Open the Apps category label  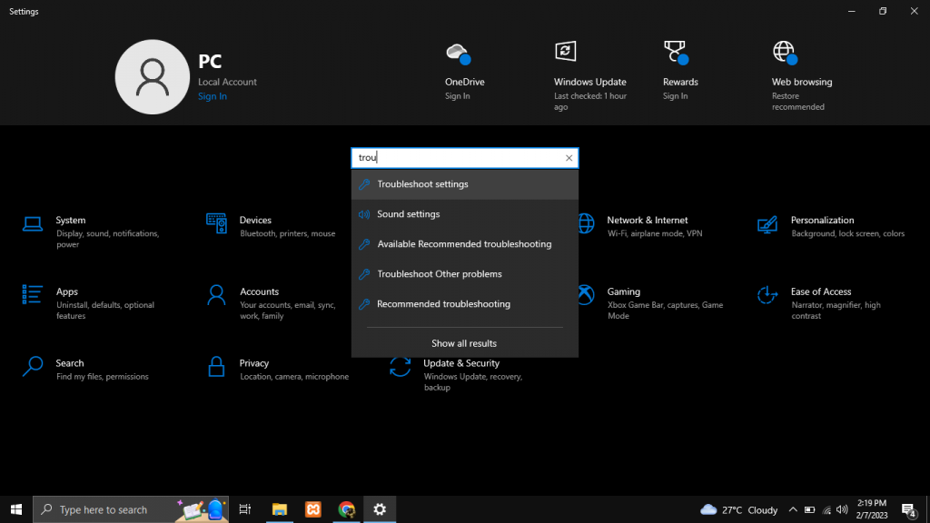67,291
